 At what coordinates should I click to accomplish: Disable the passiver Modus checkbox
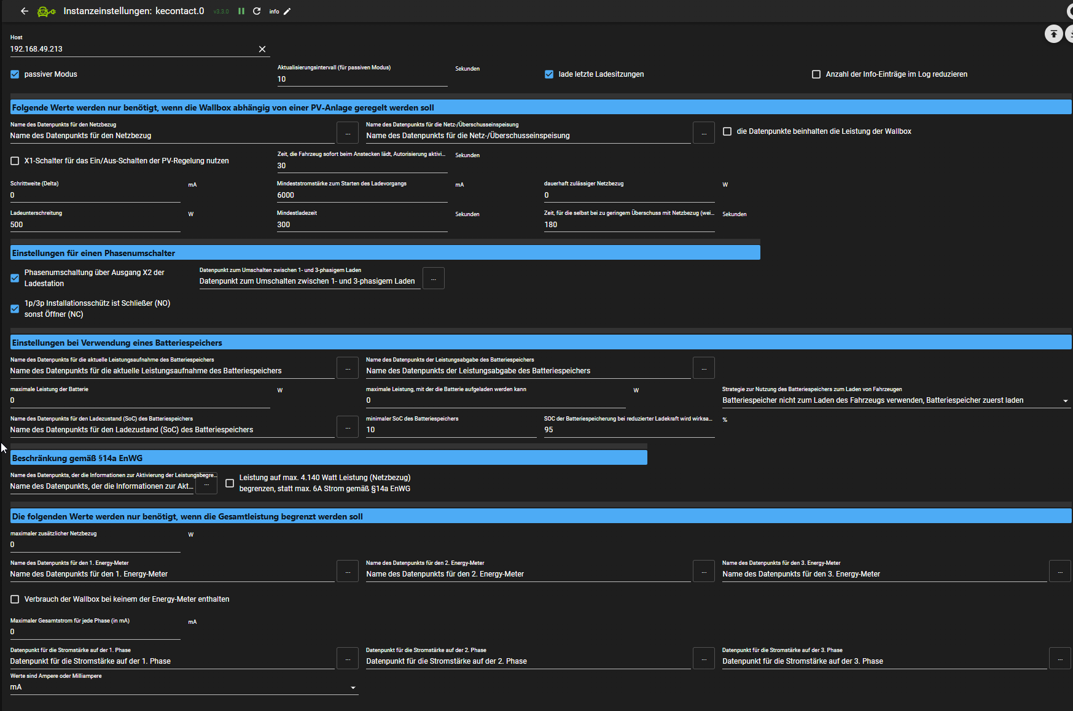[x=15, y=74]
